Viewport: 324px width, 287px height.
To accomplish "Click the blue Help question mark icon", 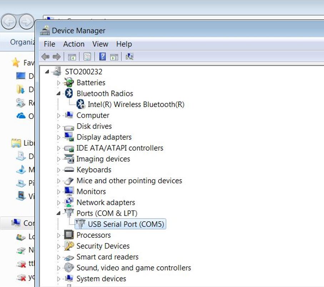I will click(103, 56).
